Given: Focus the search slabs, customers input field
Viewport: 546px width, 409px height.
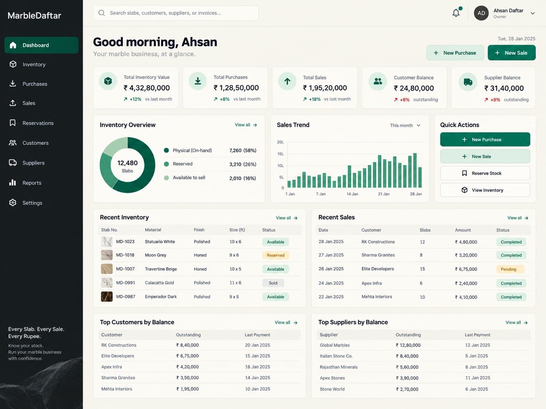Looking at the screenshot, I should coord(176,13).
